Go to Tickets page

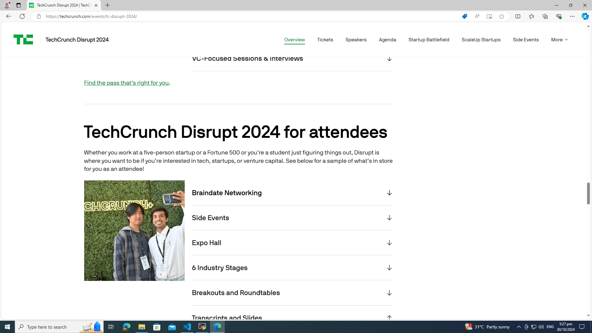click(x=325, y=39)
